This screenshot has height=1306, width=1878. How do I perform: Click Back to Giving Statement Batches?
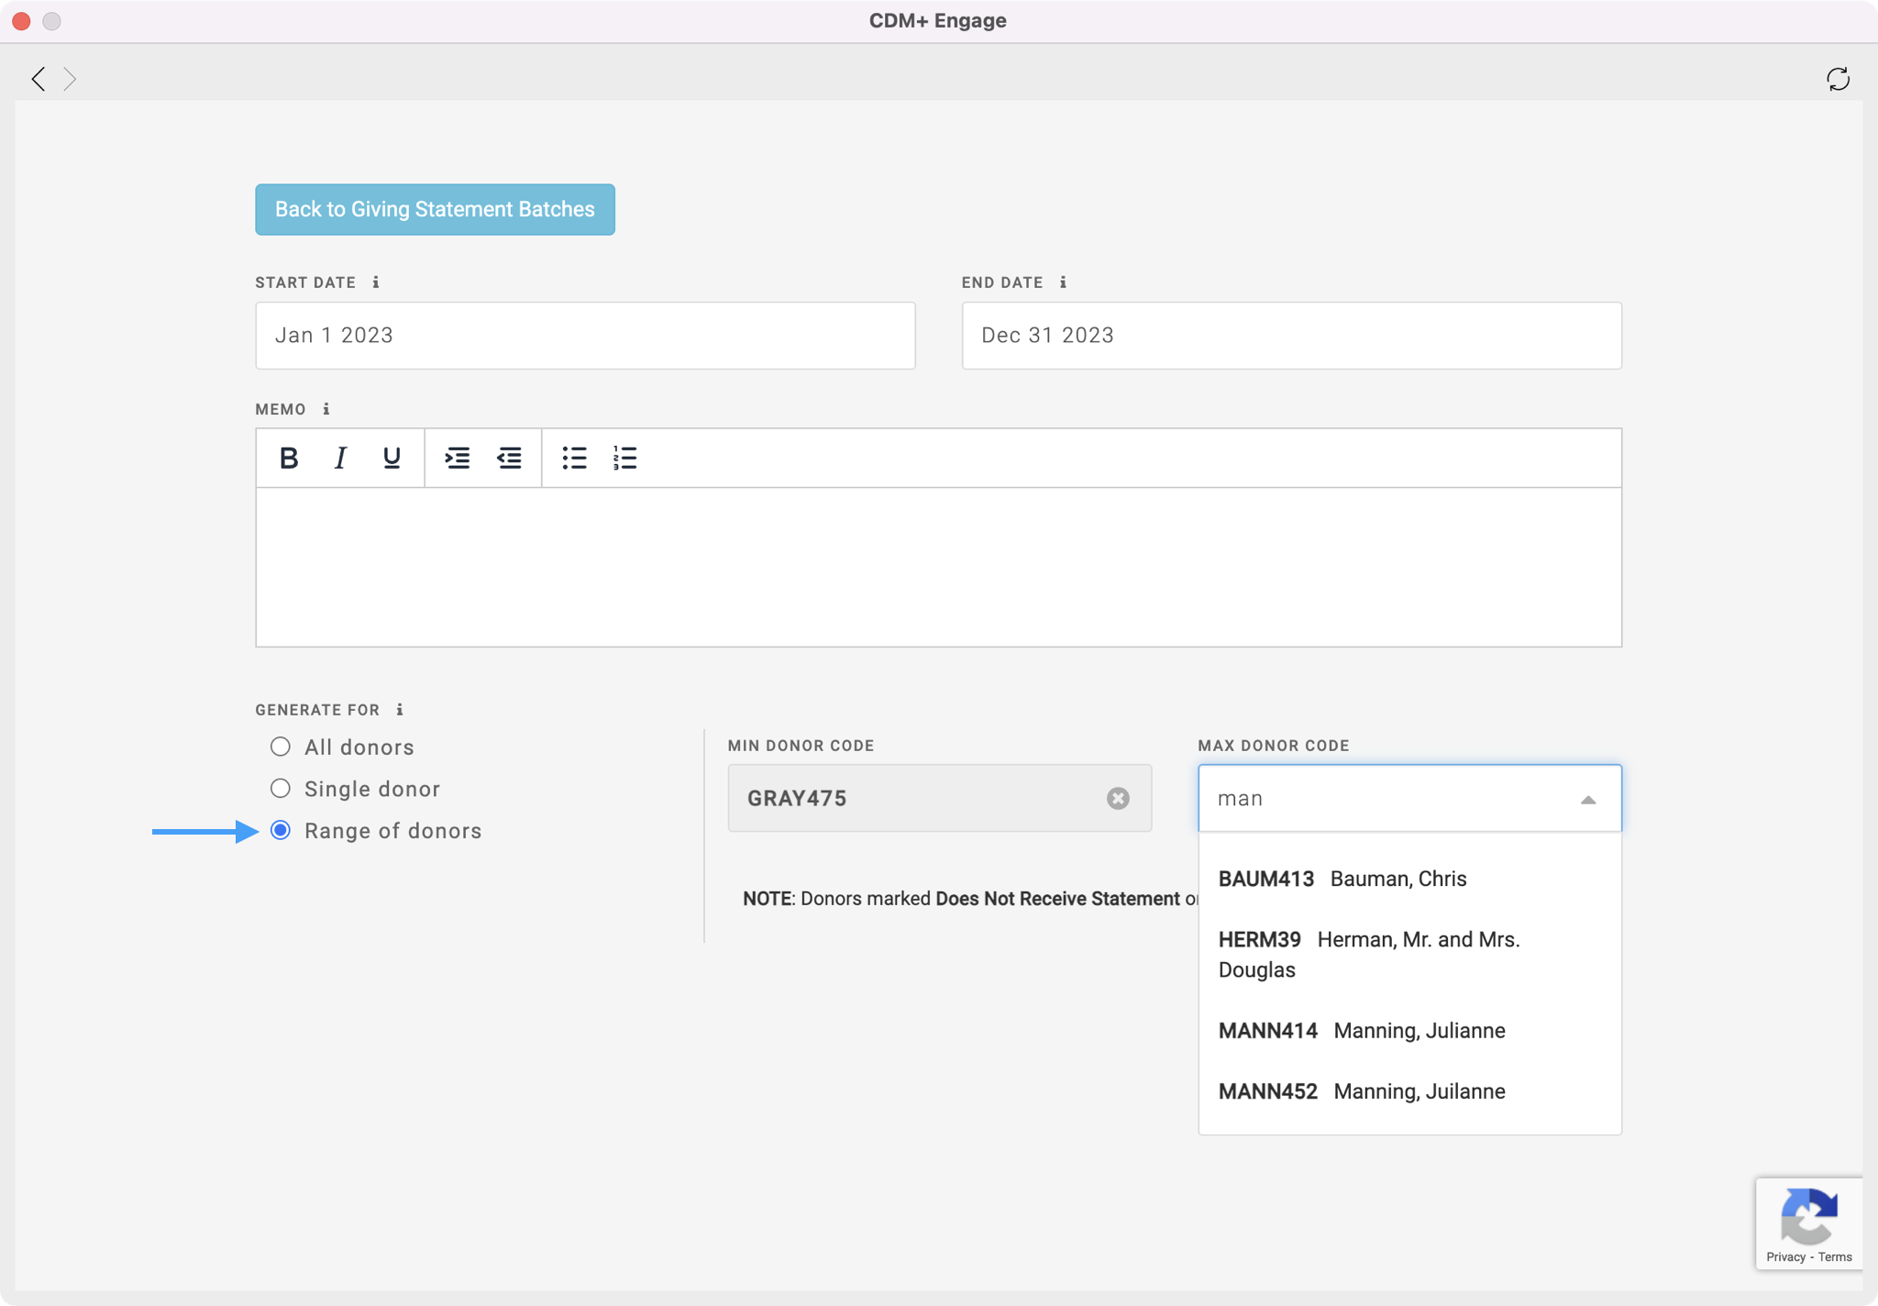(x=435, y=209)
